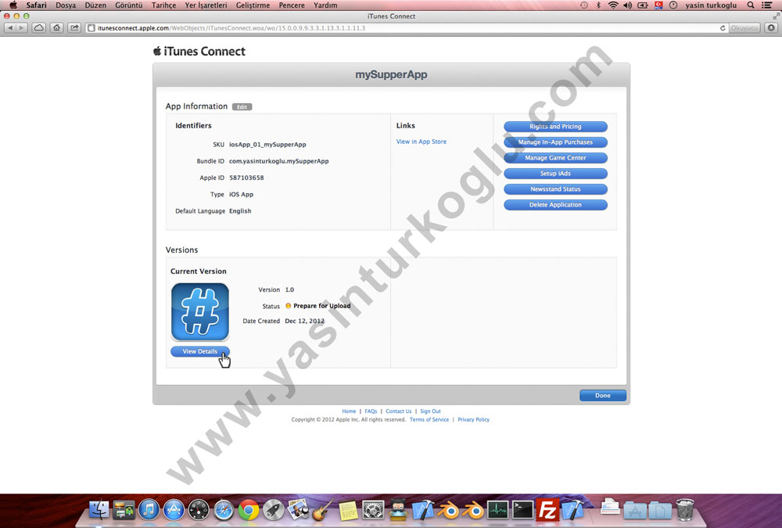Open the Yer İşaretleri menu
Viewport: 782px width, 528px height.
(x=206, y=5)
